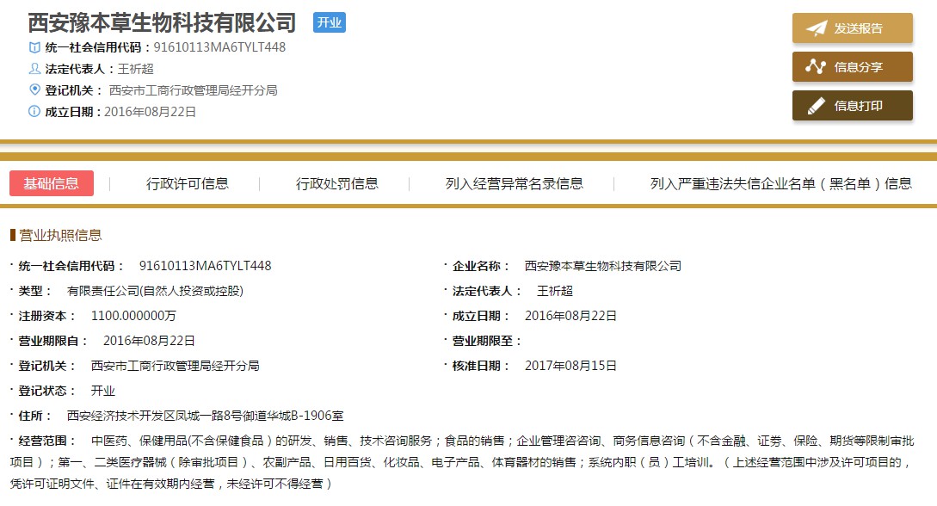Open the 行政处罚信息 tab
This screenshot has width=937, height=506.
337,183
